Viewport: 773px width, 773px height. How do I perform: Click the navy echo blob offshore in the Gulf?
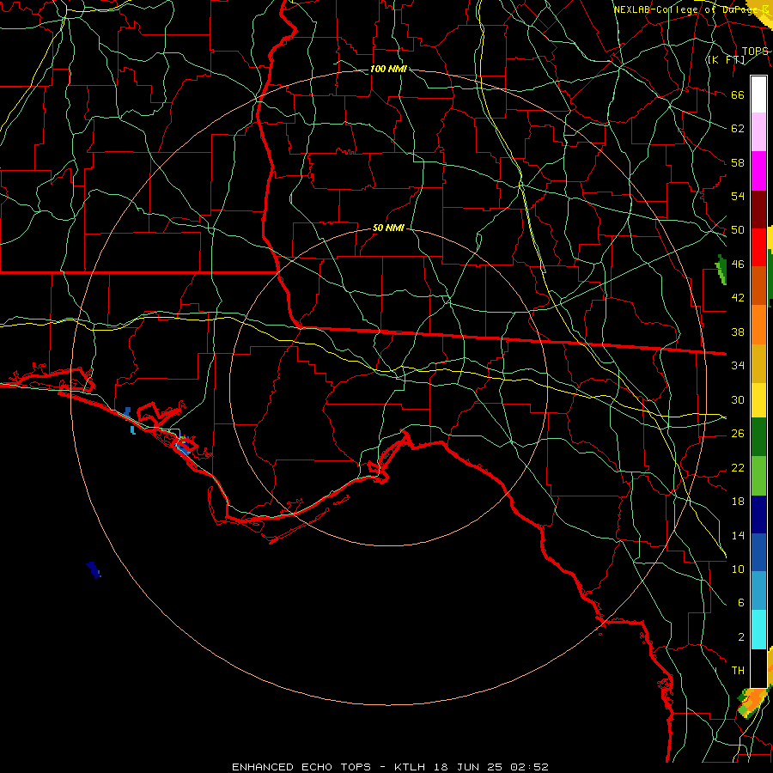[94, 569]
